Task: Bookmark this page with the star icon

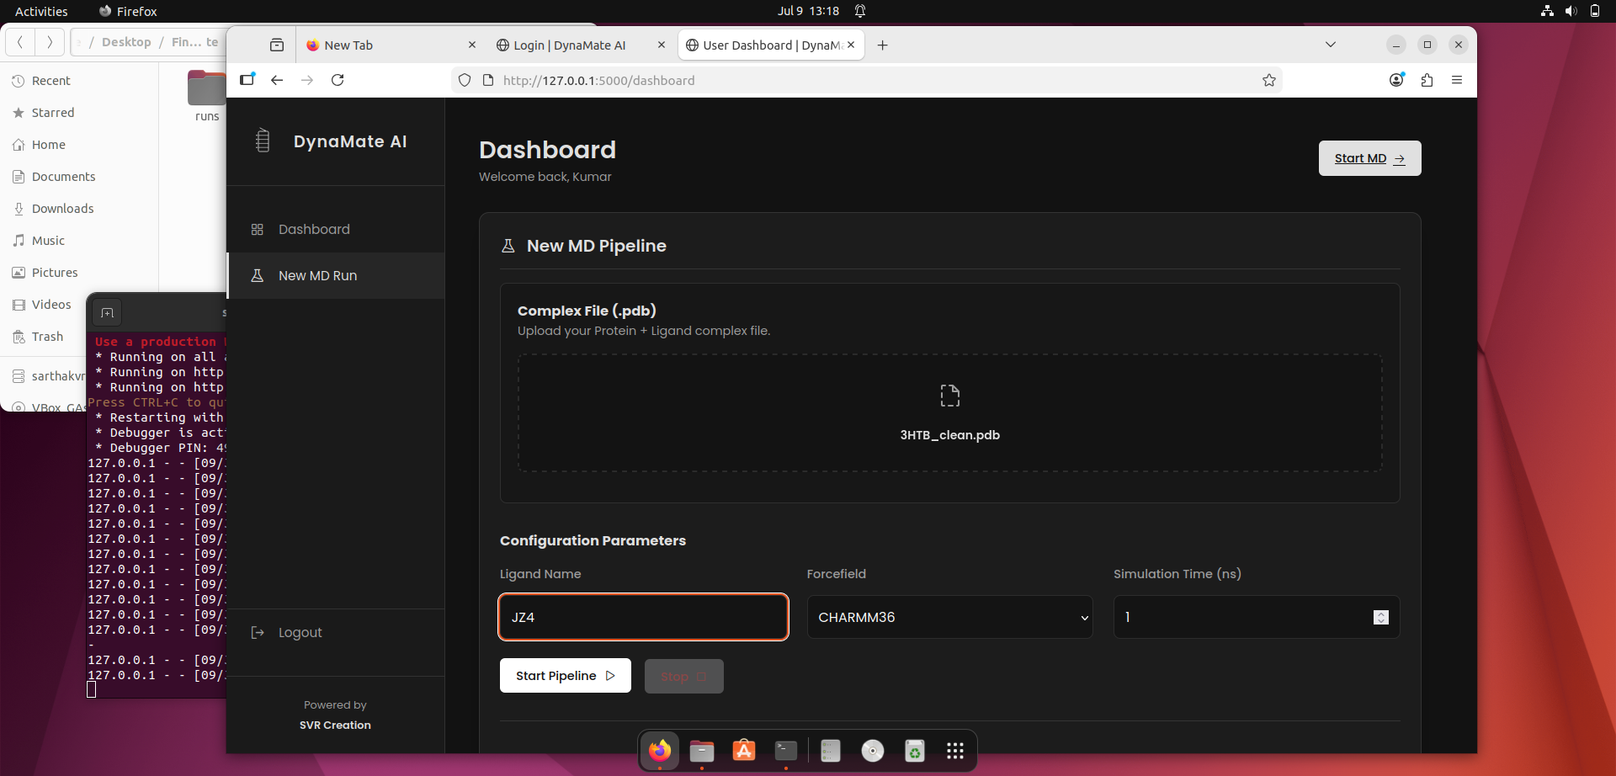Action: click(x=1269, y=80)
